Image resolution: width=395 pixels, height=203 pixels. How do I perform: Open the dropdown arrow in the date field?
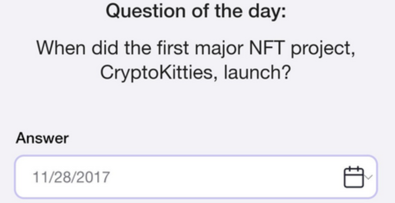pyautogui.click(x=368, y=177)
